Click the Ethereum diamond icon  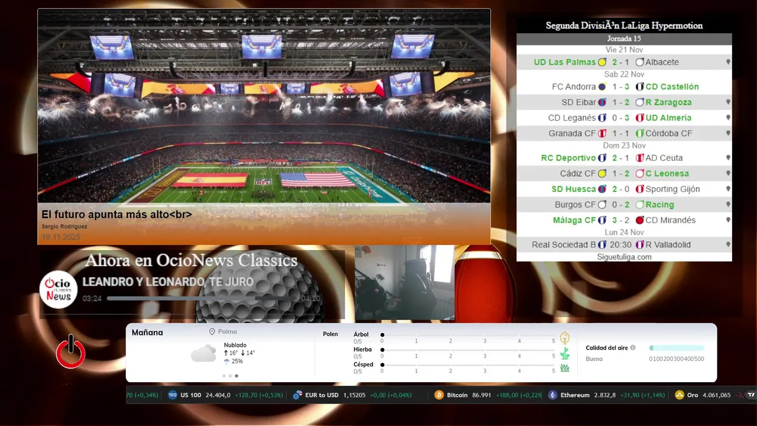552,395
